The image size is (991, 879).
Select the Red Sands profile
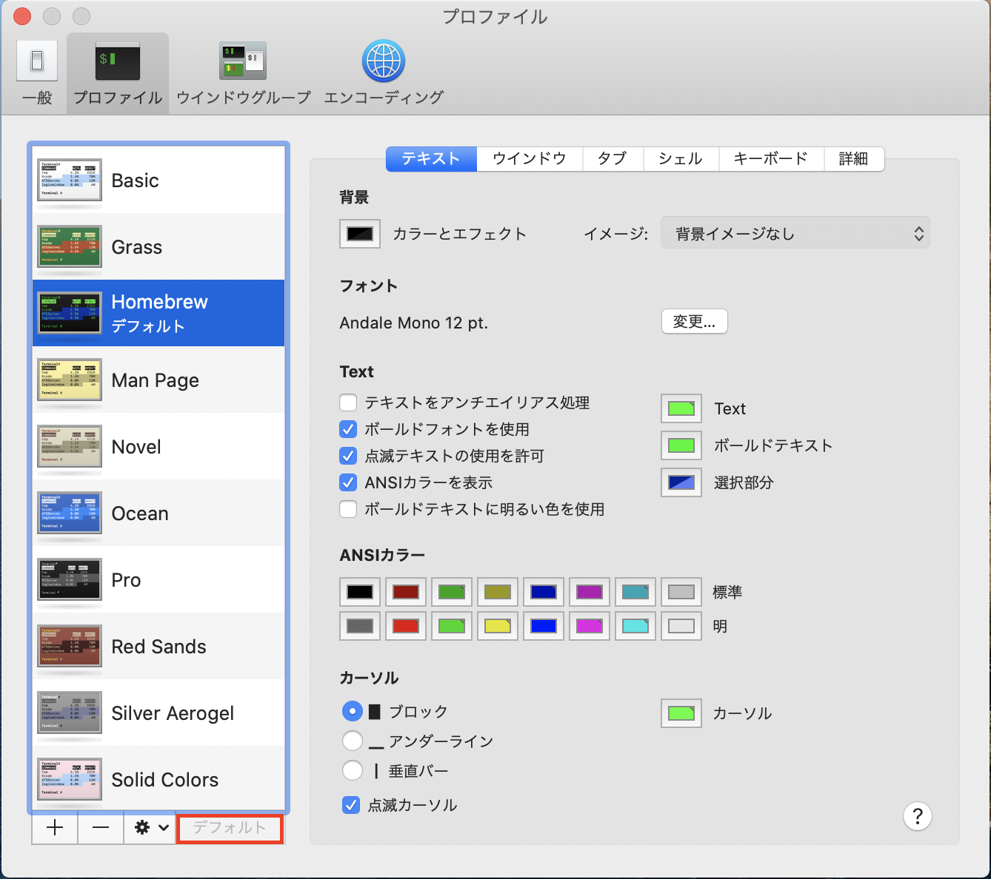[x=159, y=646]
